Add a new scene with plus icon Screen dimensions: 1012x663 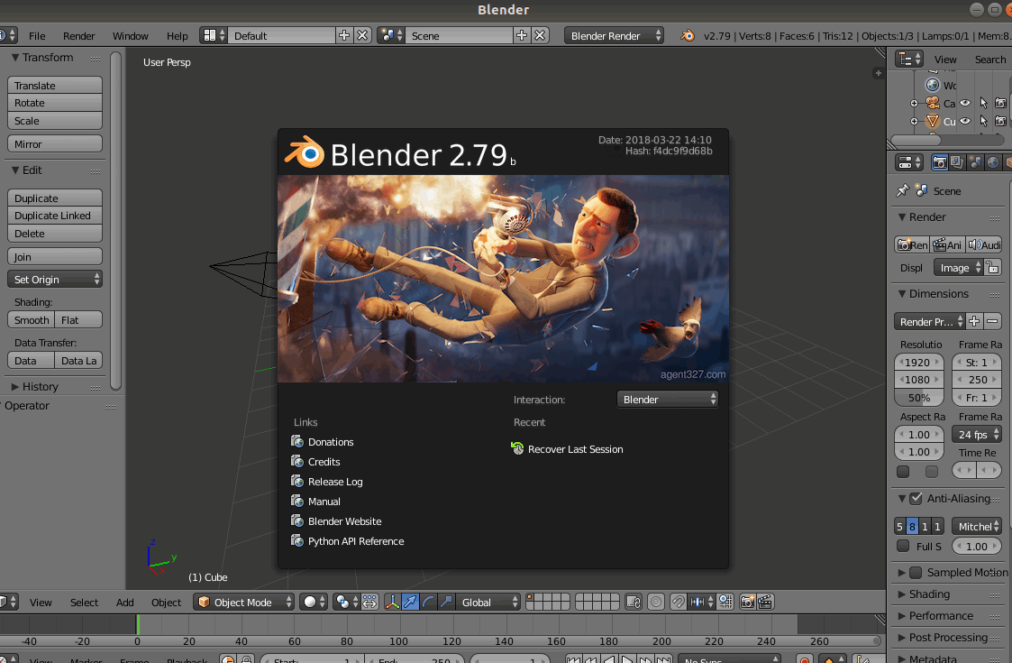pos(522,35)
